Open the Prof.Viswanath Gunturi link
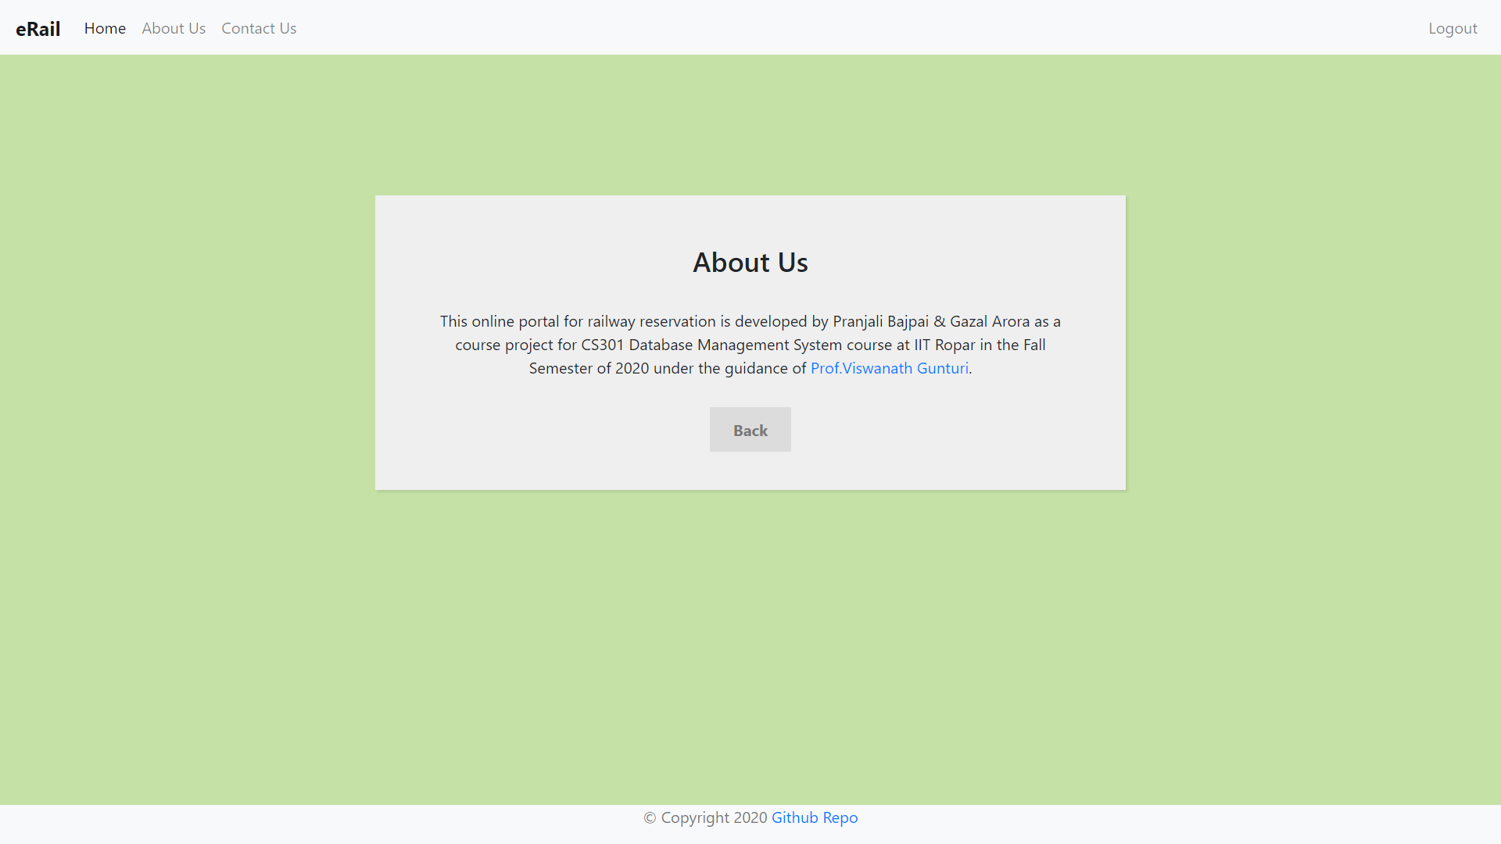Image resolution: width=1501 pixels, height=844 pixels. click(889, 368)
